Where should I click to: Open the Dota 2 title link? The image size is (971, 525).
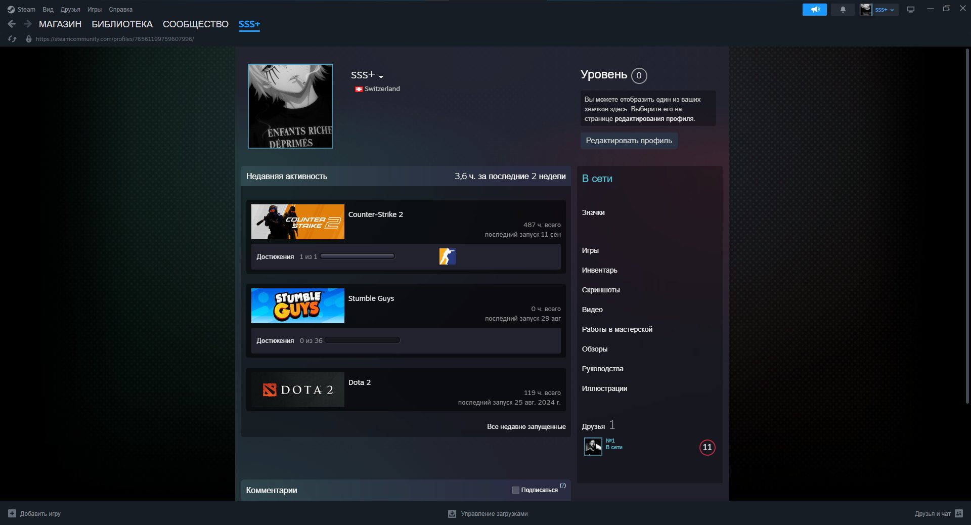[x=360, y=382]
